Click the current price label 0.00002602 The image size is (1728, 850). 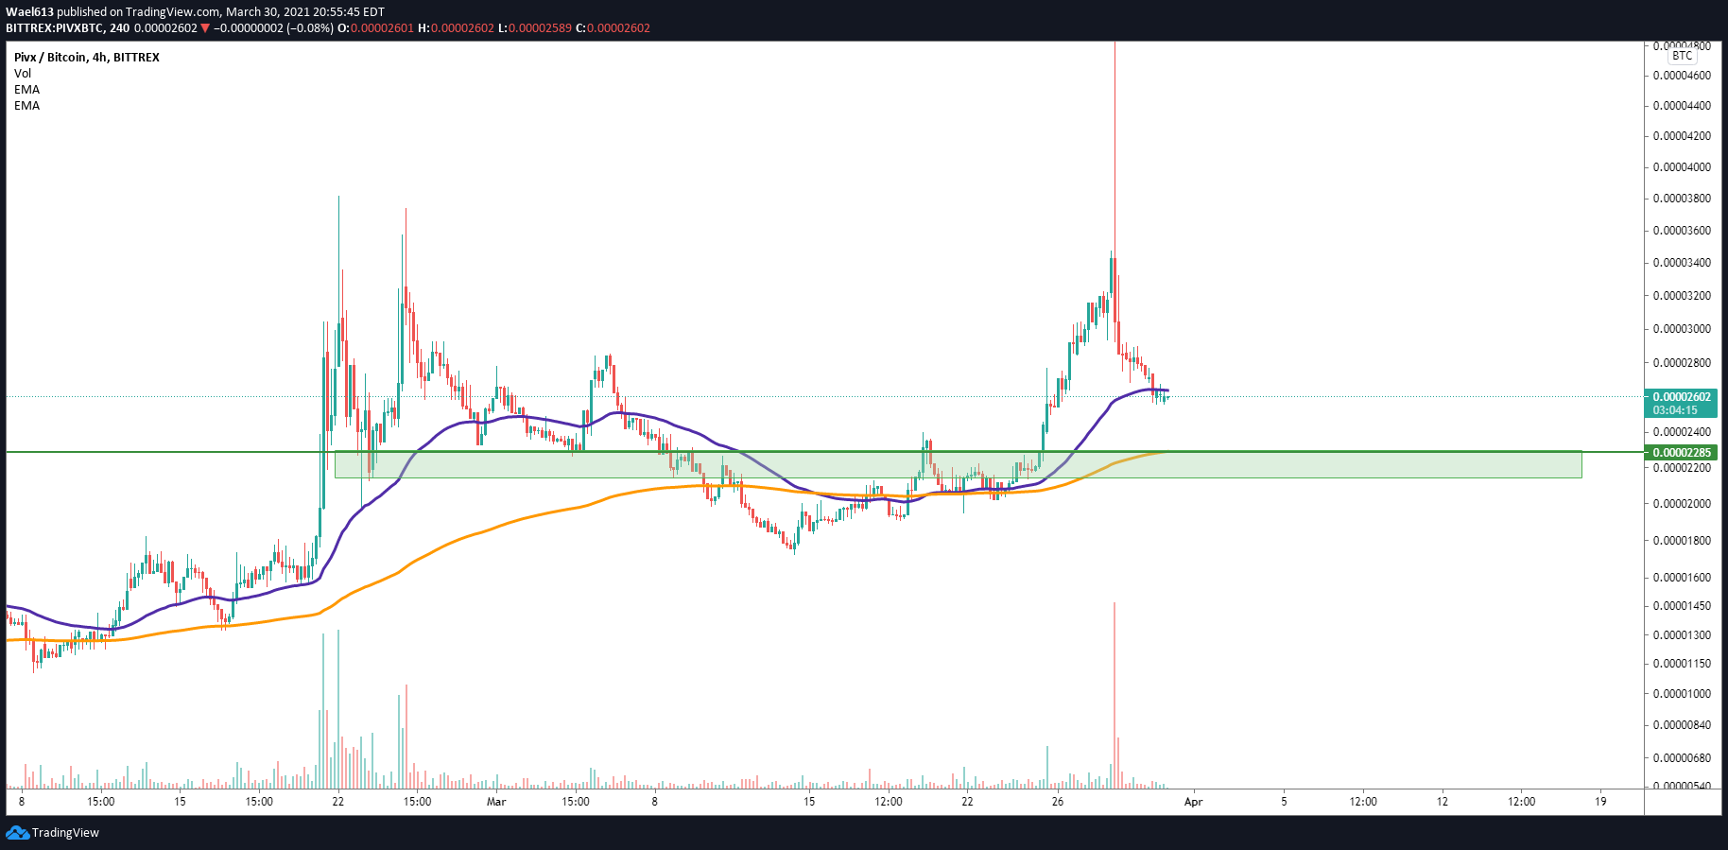1682,397
